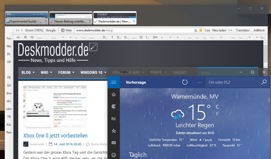Click the Xbox One S article thumbnail
271x159 pixels.
coord(55,107)
